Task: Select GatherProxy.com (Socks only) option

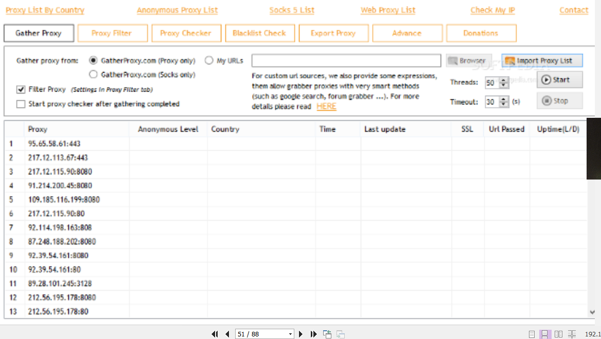Action: (94, 75)
